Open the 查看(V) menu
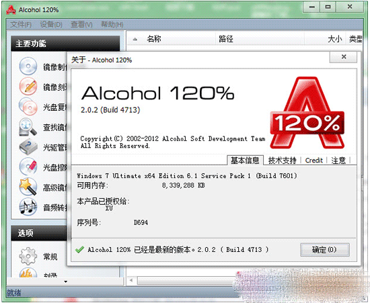The height and width of the screenshot is (303, 370). click(81, 24)
